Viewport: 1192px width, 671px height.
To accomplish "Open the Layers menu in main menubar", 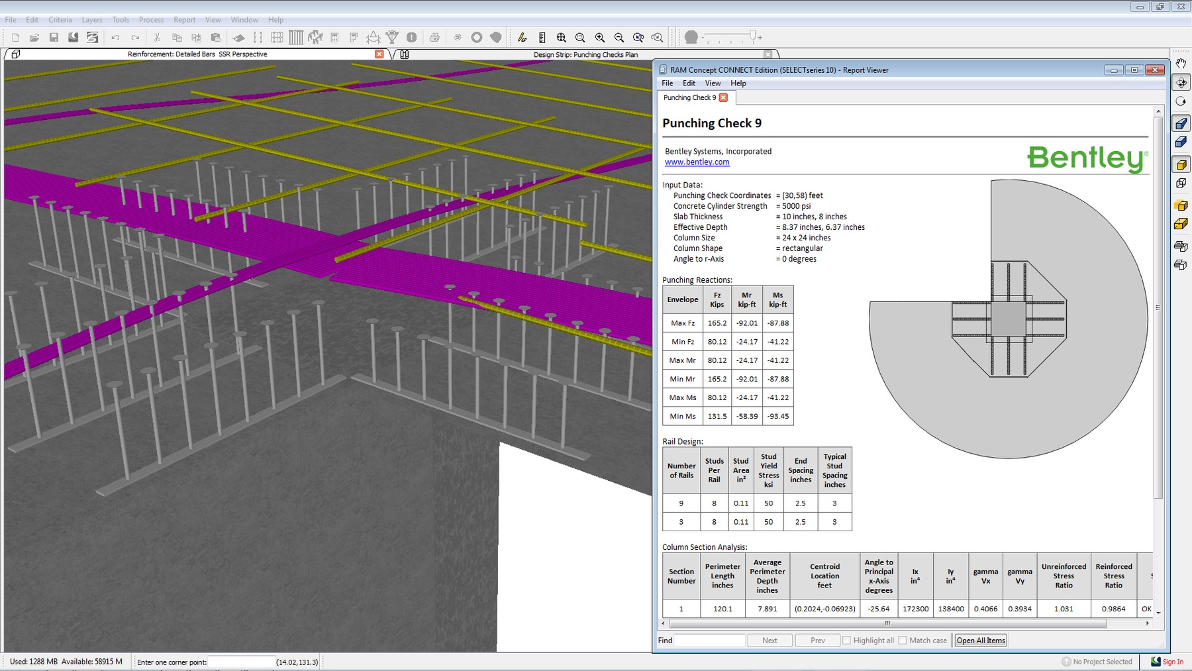I will [92, 20].
